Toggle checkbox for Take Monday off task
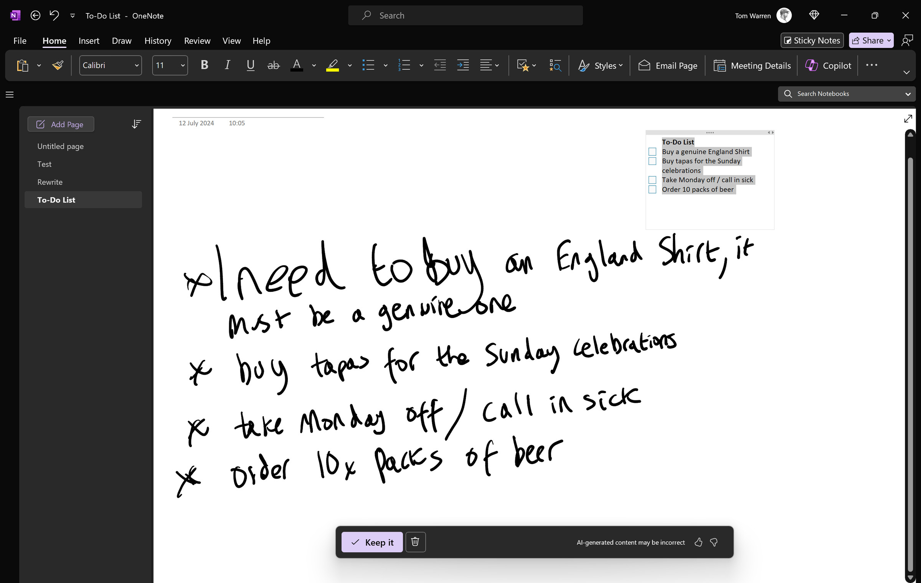The image size is (921, 583). pyautogui.click(x=652, y=179)
